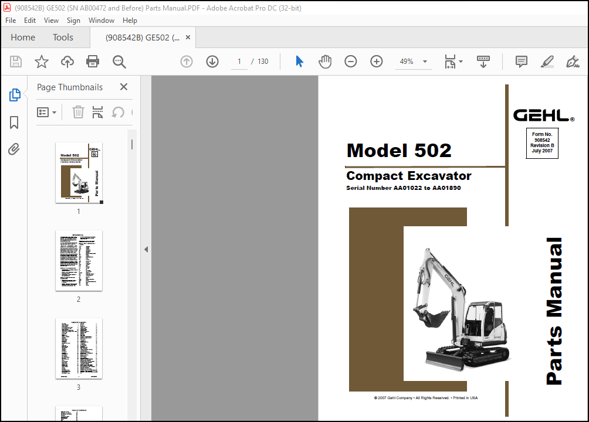Collapse the left navigation pane arrow
The height and width of the screenshot is (422, 589).
pos(146,249)
